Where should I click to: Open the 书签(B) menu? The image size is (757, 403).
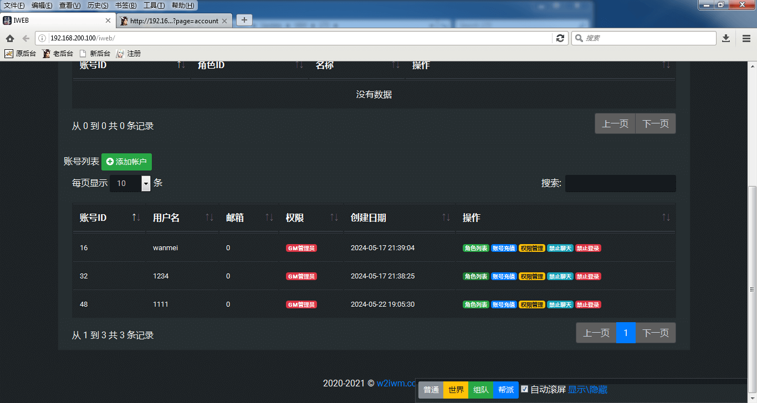coord(126,6)
